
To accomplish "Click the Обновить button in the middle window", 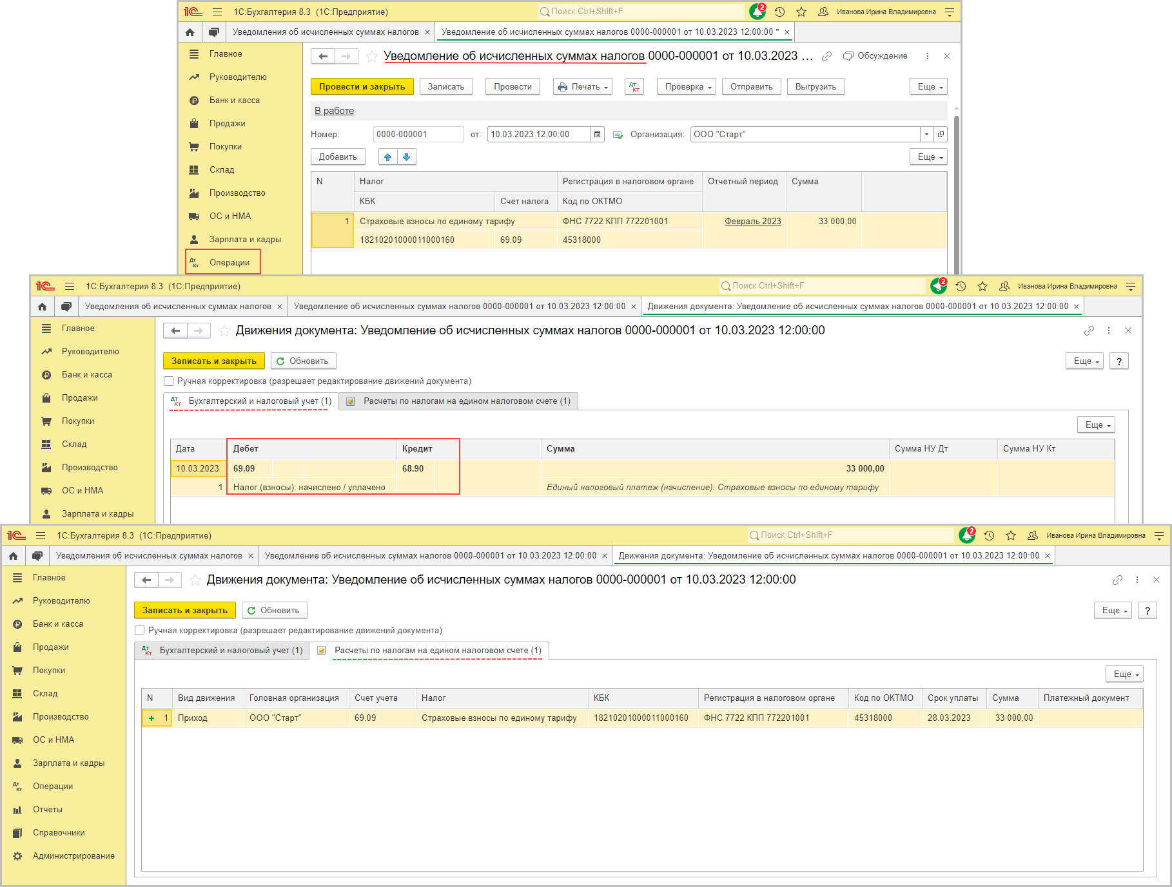I will click(x=304, y=361).
